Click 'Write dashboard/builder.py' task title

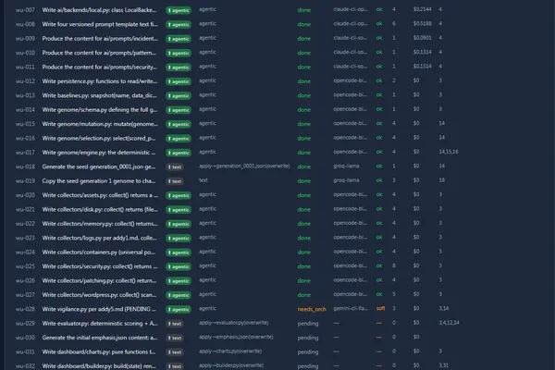[99, 365]
